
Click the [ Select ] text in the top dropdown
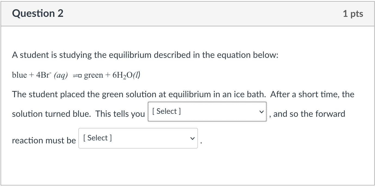coord(167,111)
